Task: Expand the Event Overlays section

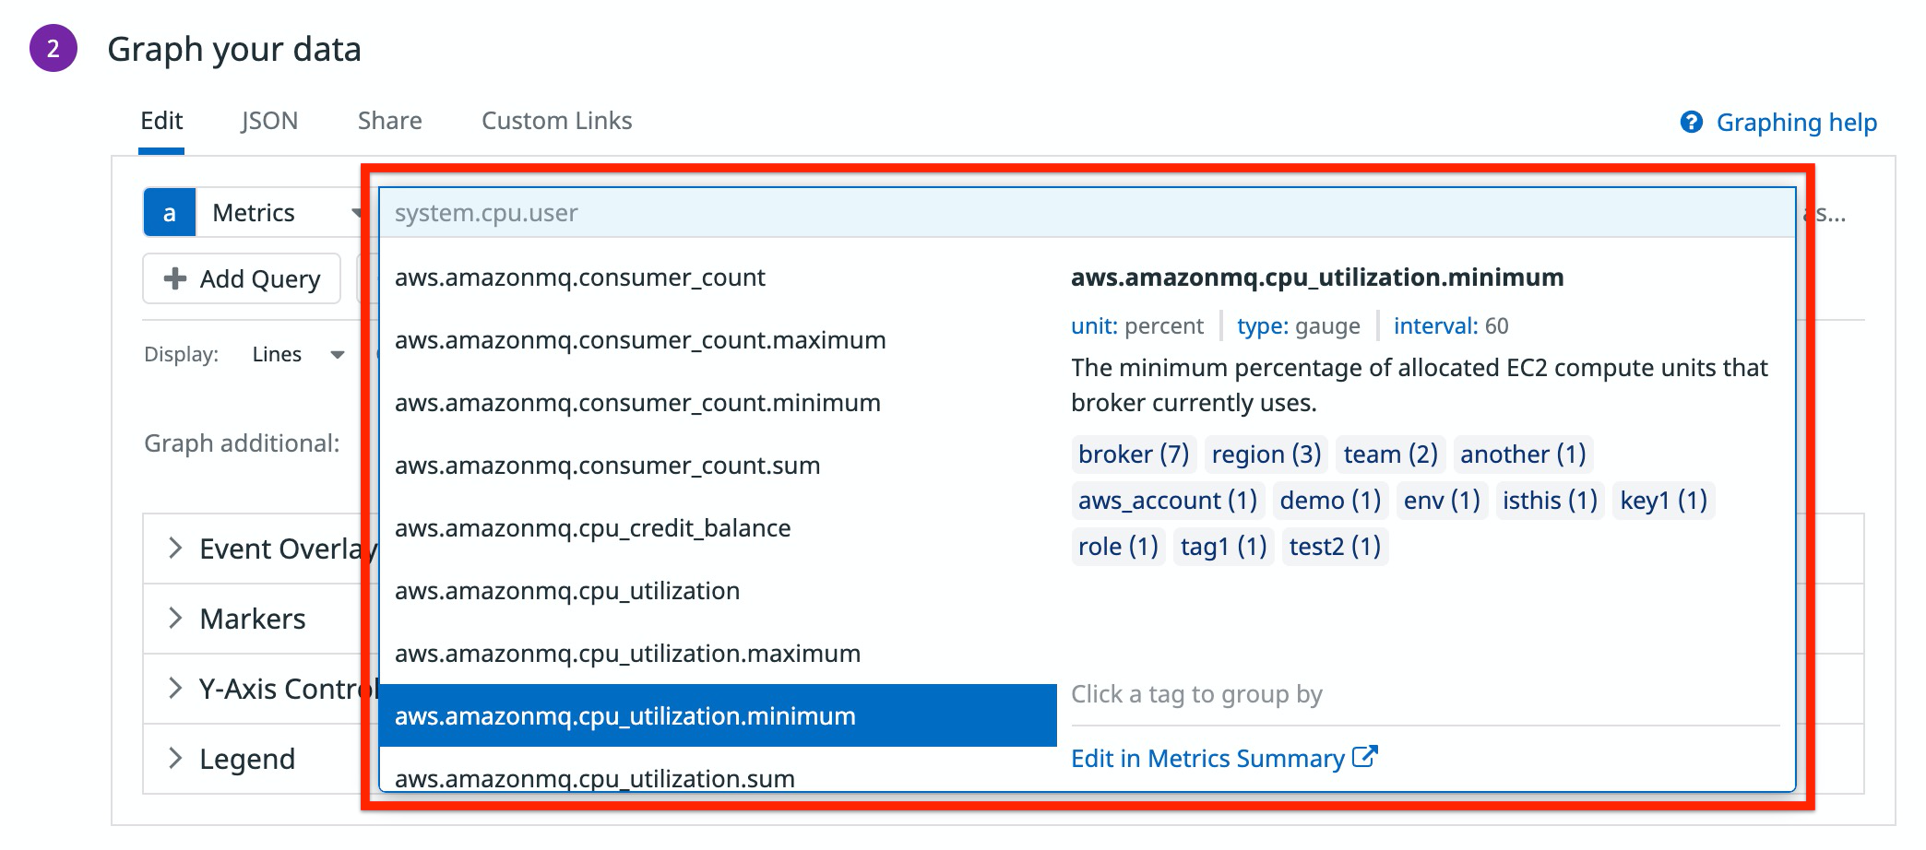Action: click(260, 549)
